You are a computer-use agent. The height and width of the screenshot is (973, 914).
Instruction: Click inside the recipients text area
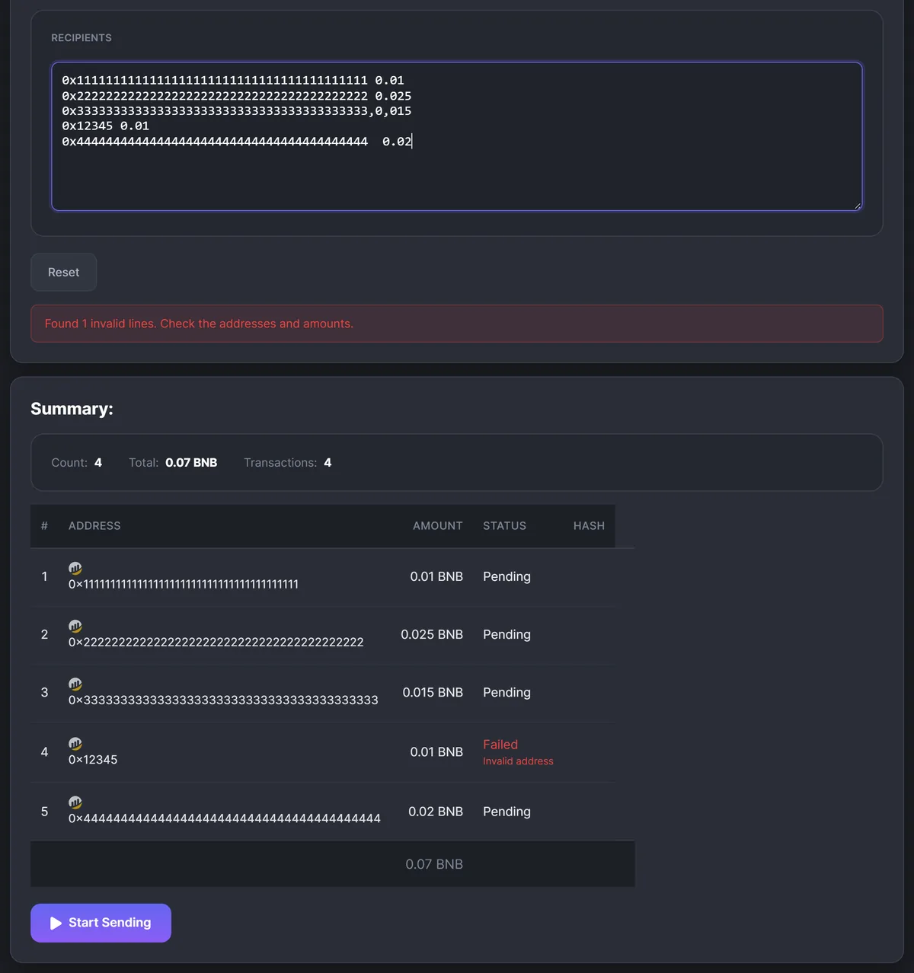(x=457, y=136)
